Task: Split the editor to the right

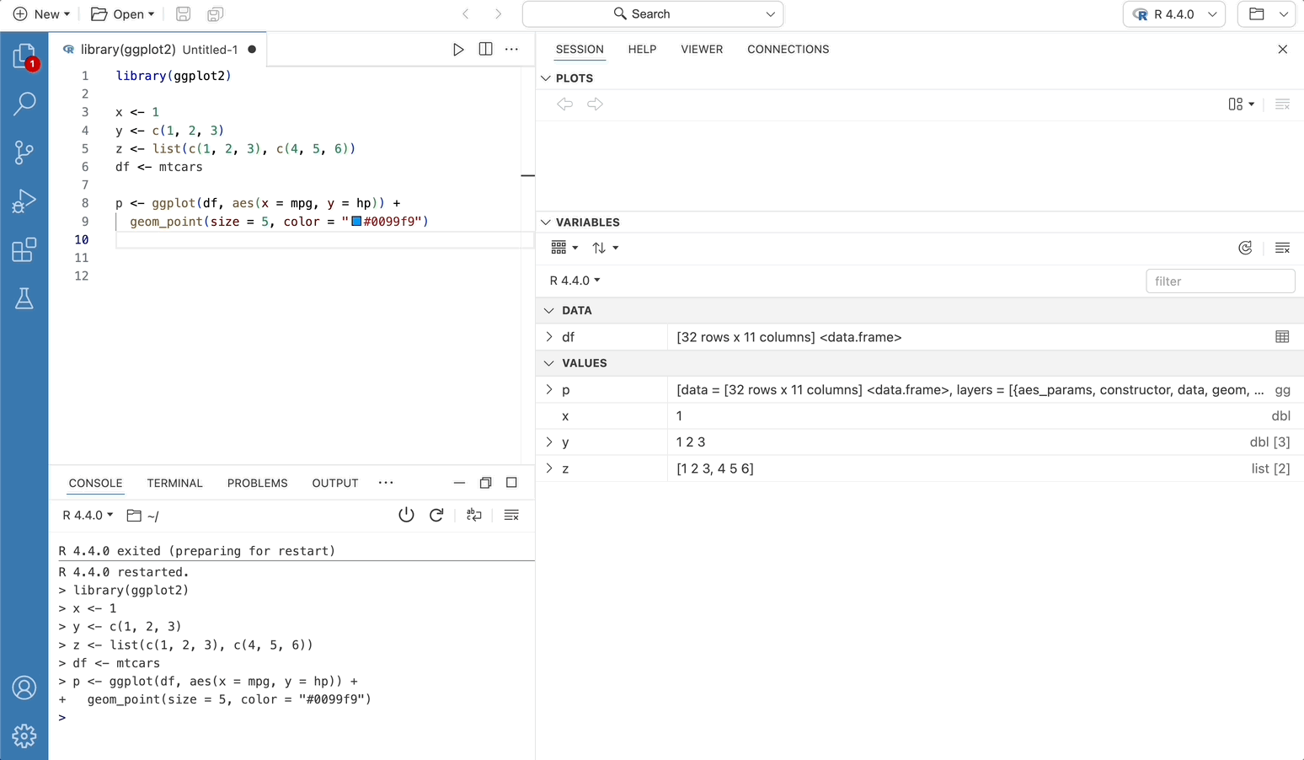Action: point(485,50)
